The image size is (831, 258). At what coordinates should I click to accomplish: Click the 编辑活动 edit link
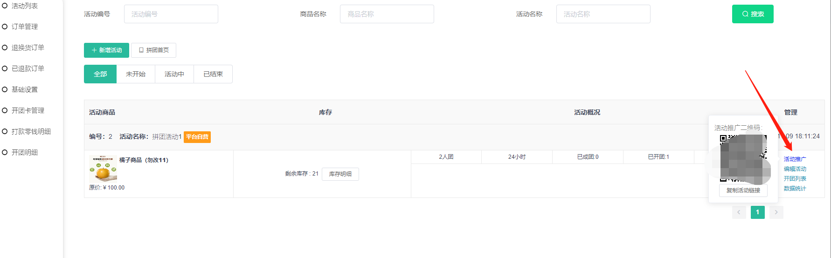(x=795, y=169)
